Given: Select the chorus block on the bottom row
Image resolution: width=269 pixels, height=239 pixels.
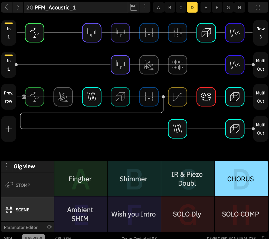Looking at the screenshot, I should pos(177,129).
